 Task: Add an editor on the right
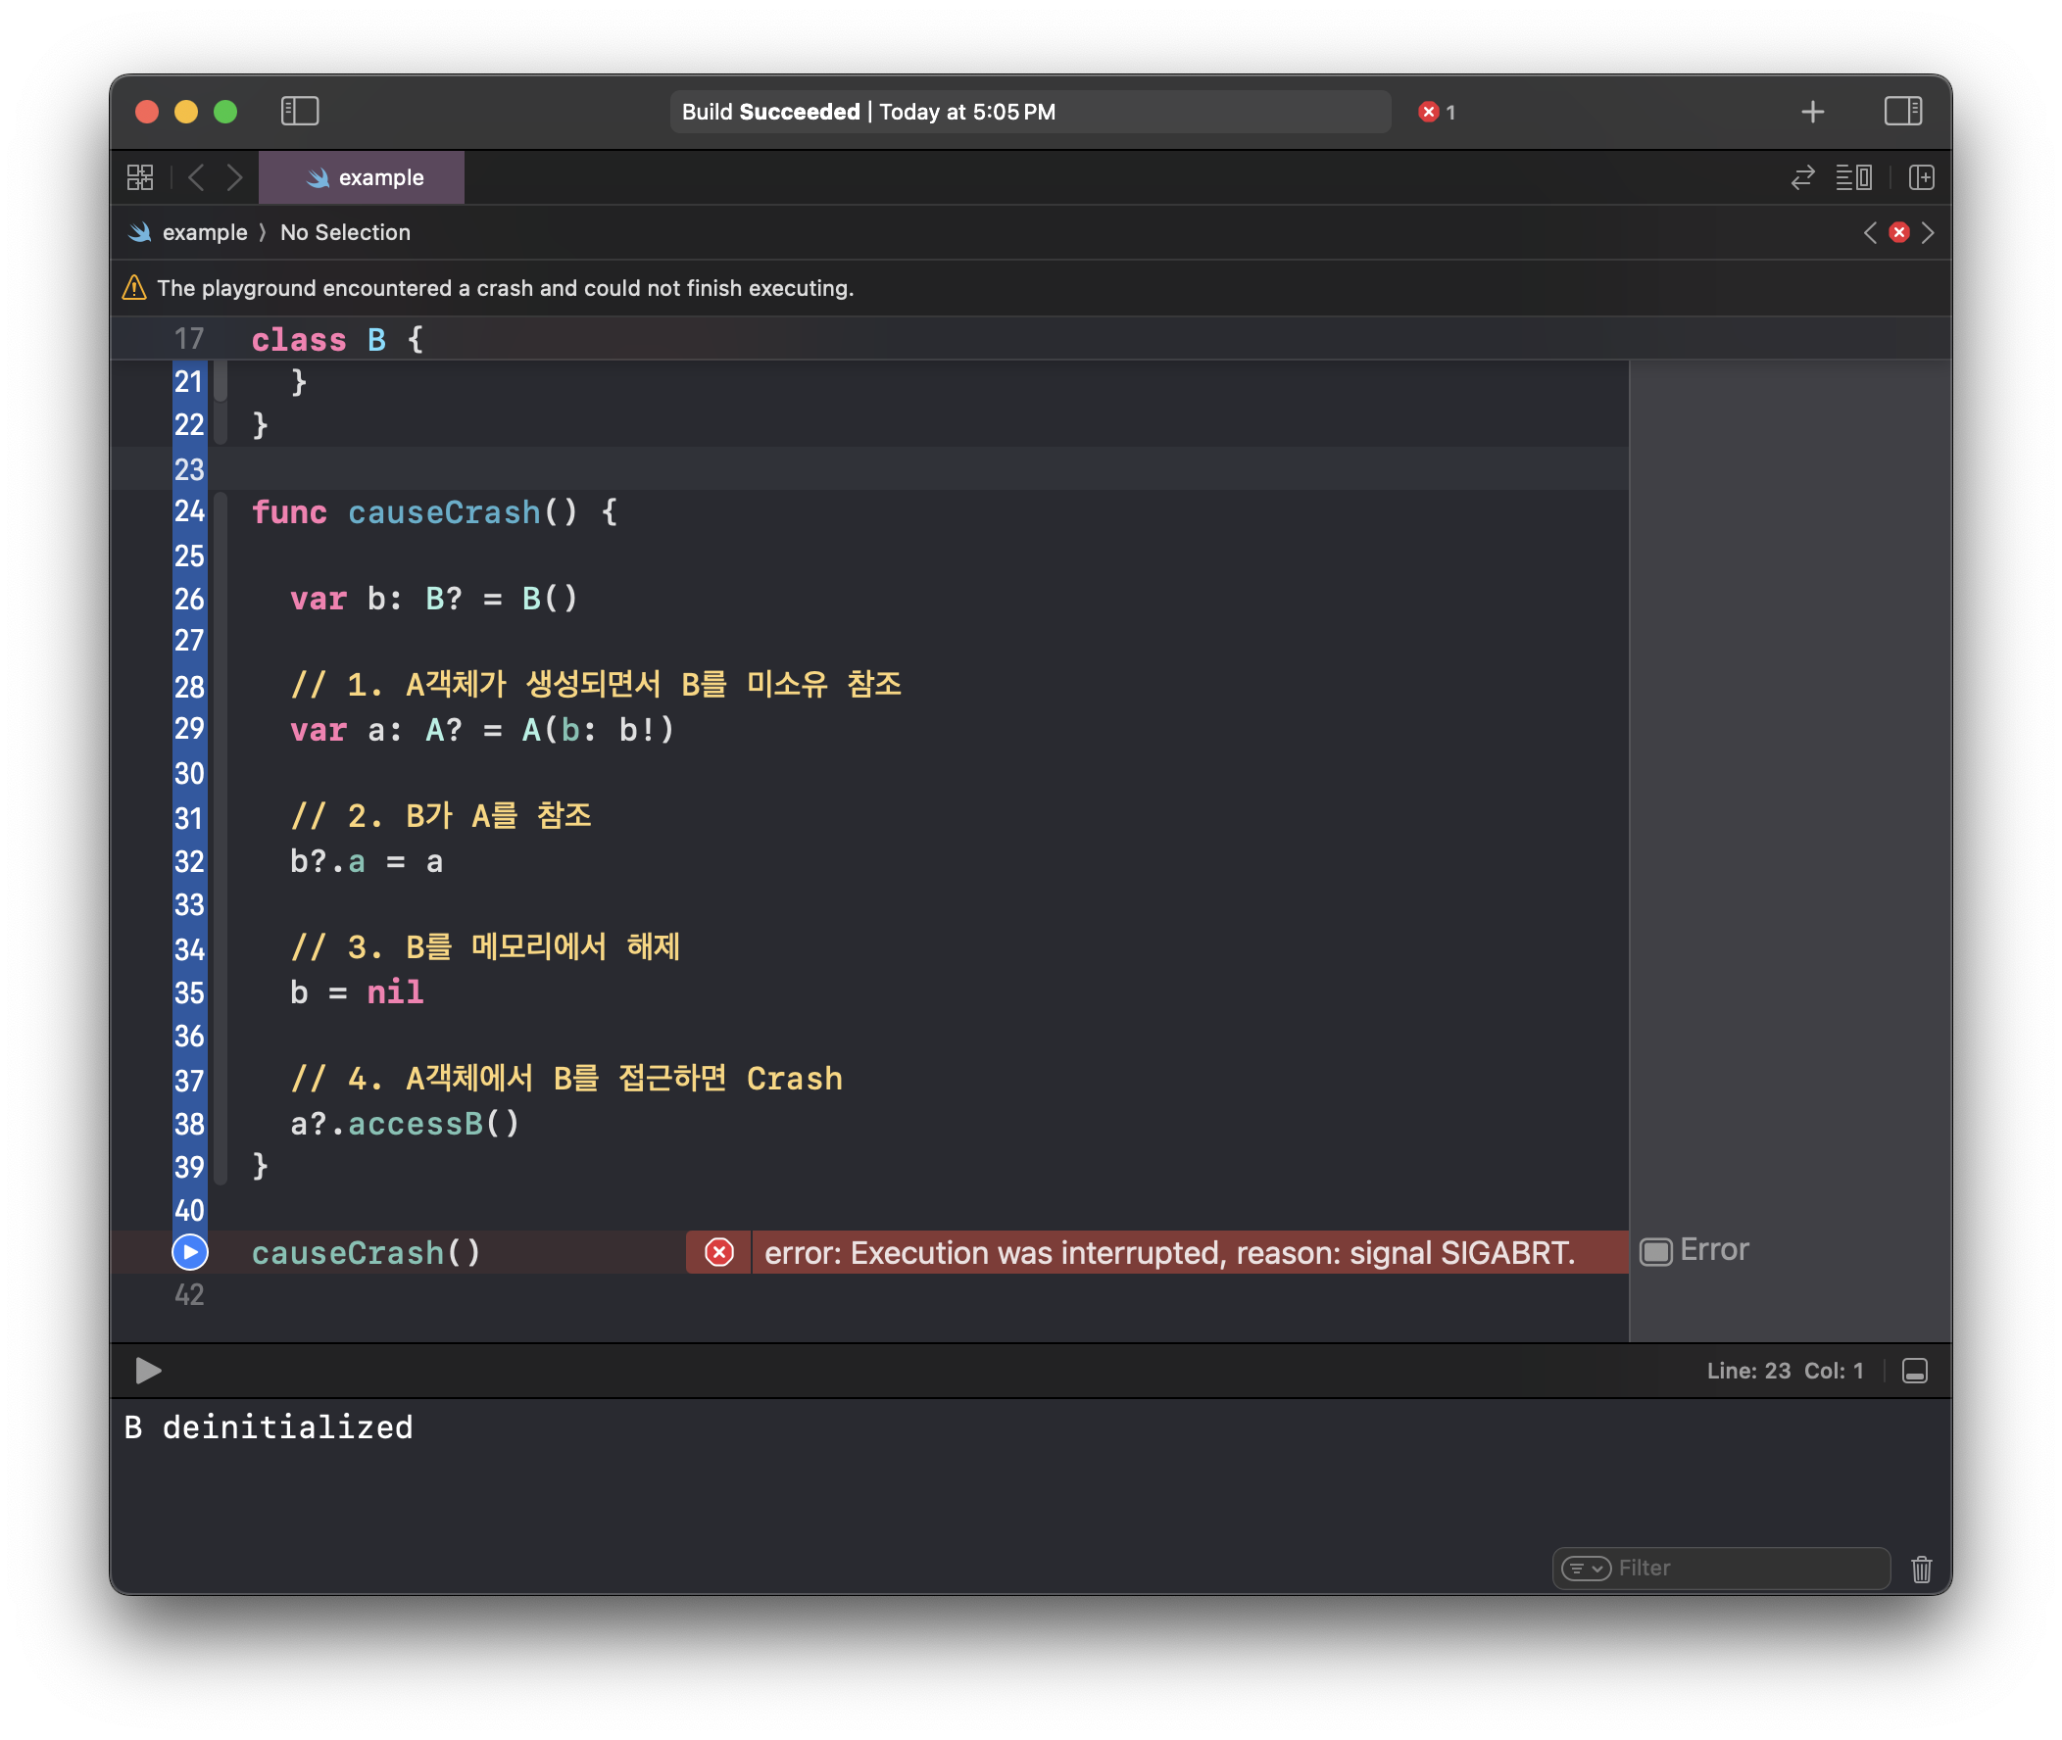1921,177
